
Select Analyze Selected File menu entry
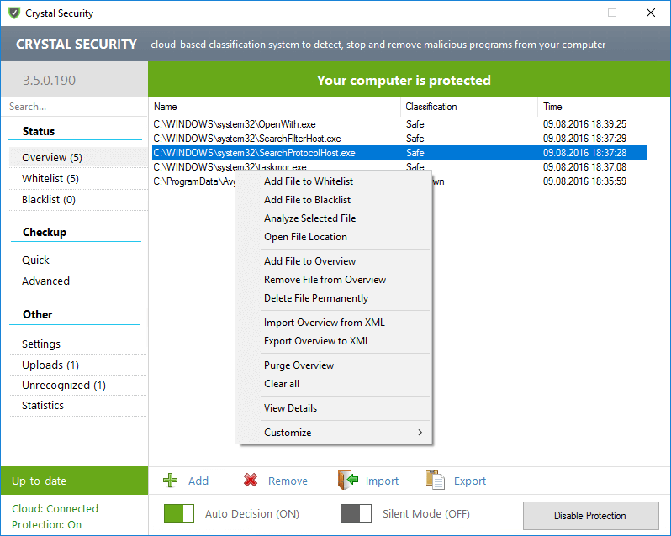(x=333, y=218)
